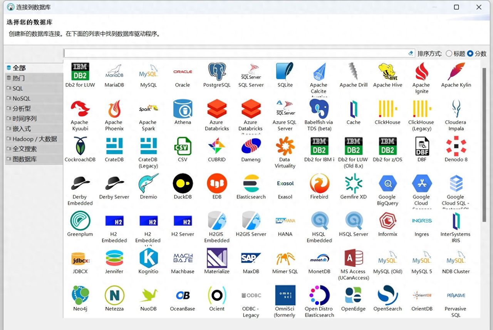Viewport: 493px width, 330px height.
Task: Click the driver list vertical scrollbar
Action: tap(484, 144)
